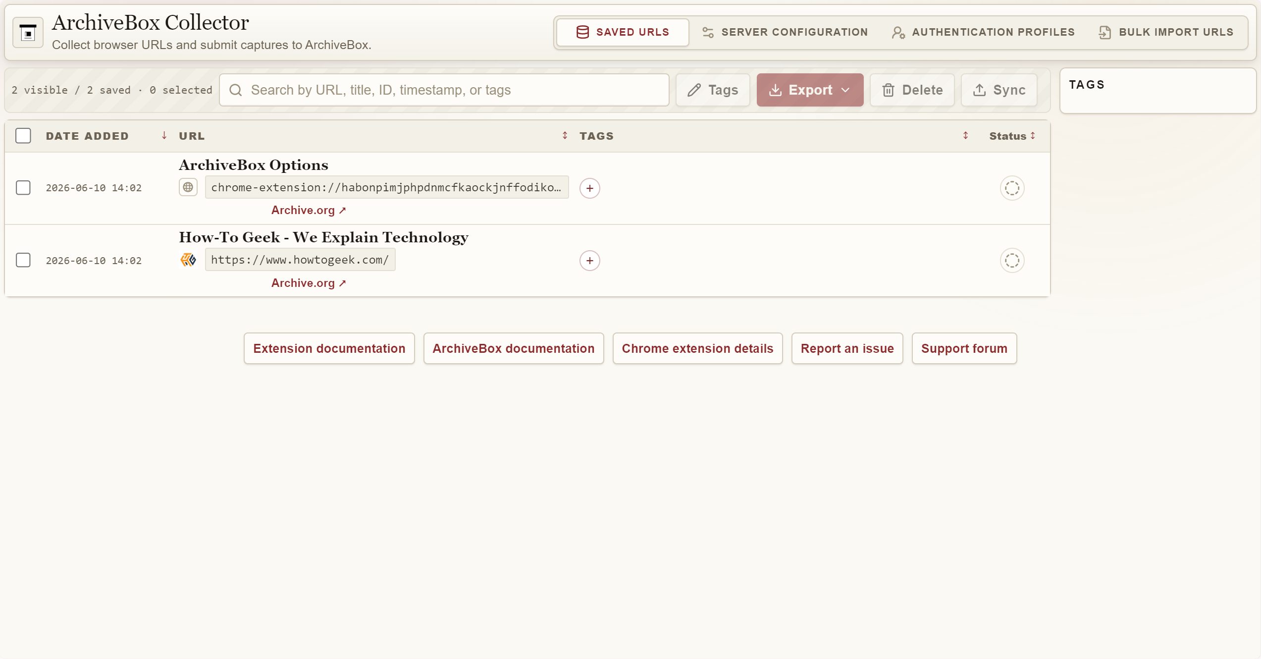
Task: Sort by Tags column arrow
Action: [965, 135]
